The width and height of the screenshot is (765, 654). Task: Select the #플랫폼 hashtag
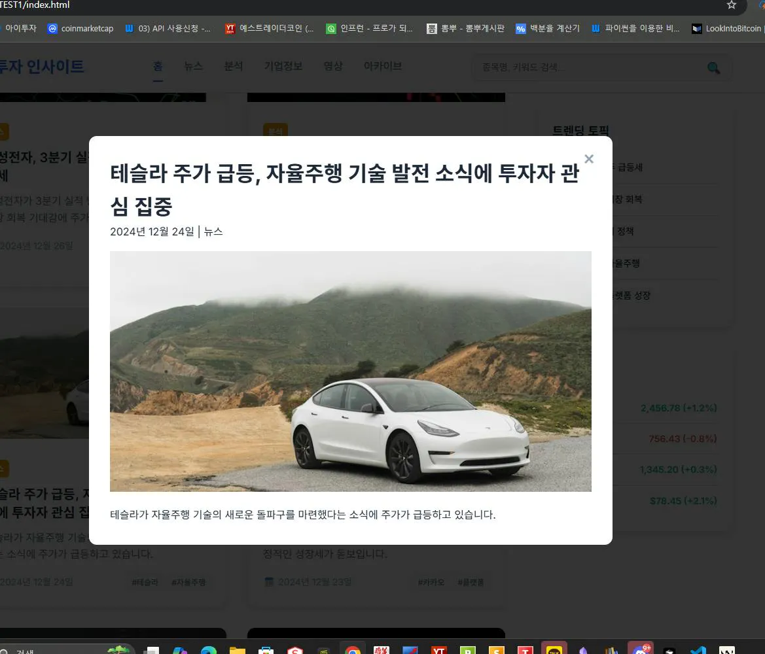coord(471,582)
